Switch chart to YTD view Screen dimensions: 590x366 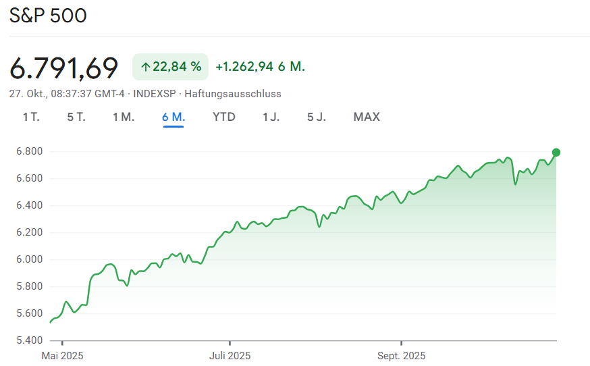click(224, 117)
